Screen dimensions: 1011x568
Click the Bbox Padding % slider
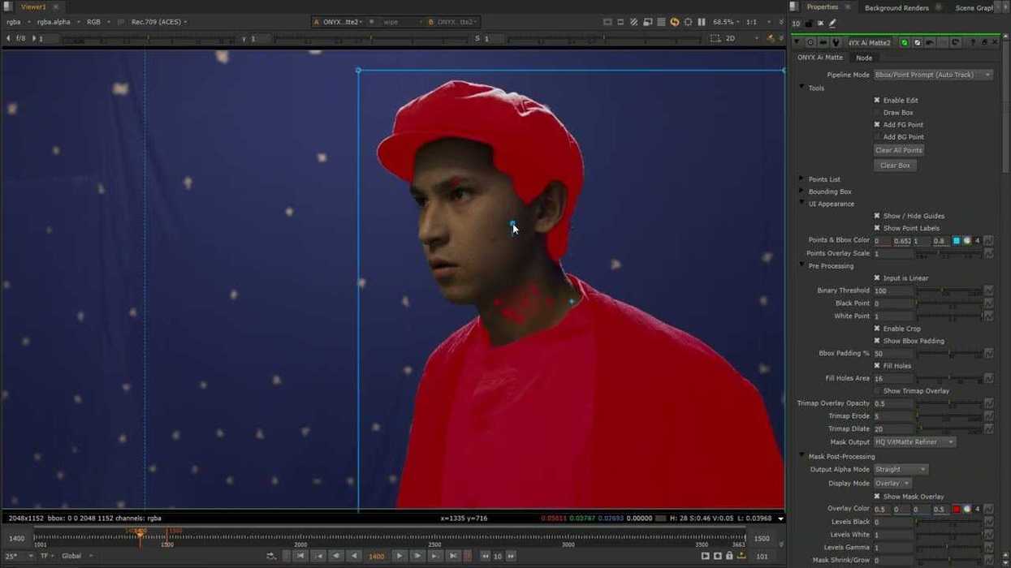(x=948, y=354)
